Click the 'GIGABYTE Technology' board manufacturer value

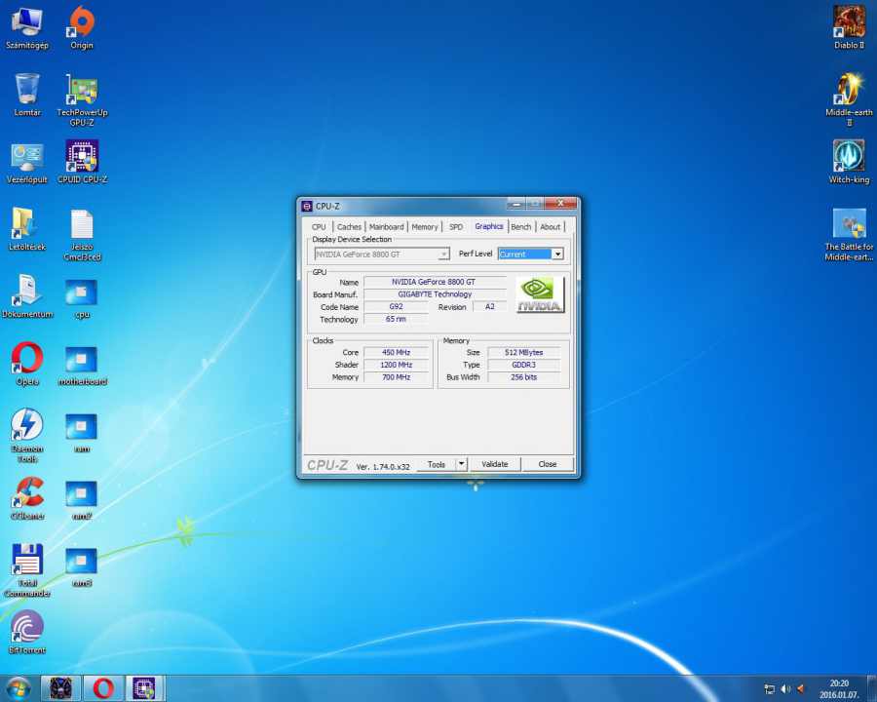pos(434,294)
